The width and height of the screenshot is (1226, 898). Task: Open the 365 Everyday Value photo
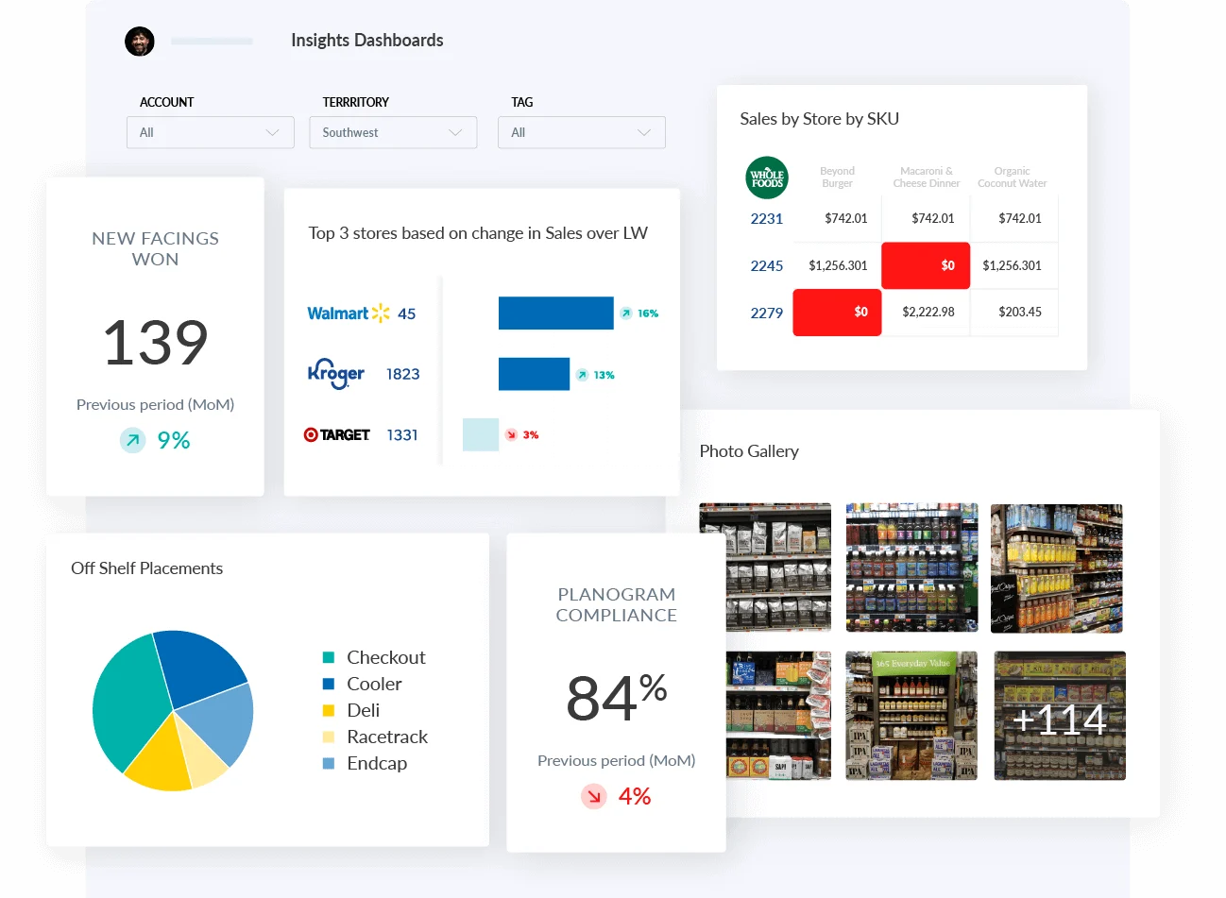click(x=911, y=716)
